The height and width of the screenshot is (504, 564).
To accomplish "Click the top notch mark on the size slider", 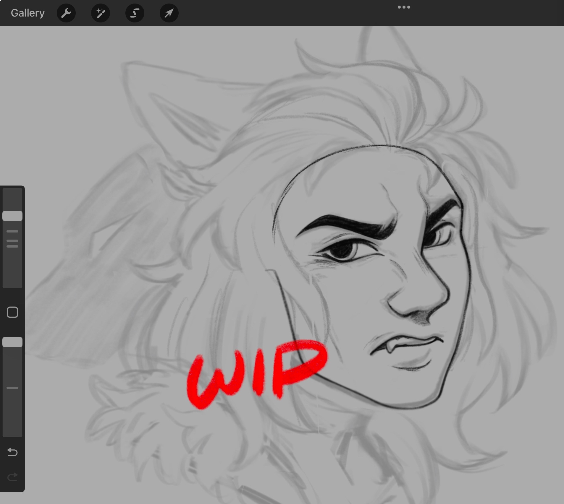I will [12, 231].
